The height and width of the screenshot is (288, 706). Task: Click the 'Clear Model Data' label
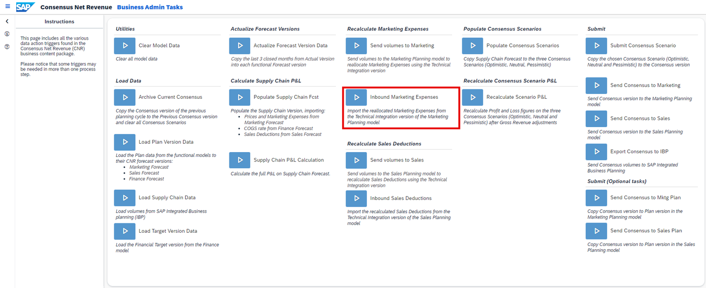pyautogui.click(x=159, y=45)
